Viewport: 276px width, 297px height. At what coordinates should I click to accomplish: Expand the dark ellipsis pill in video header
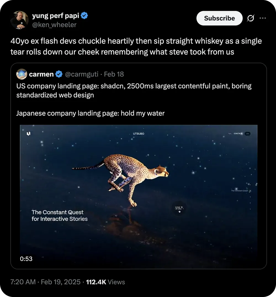[x=248, y=134]
